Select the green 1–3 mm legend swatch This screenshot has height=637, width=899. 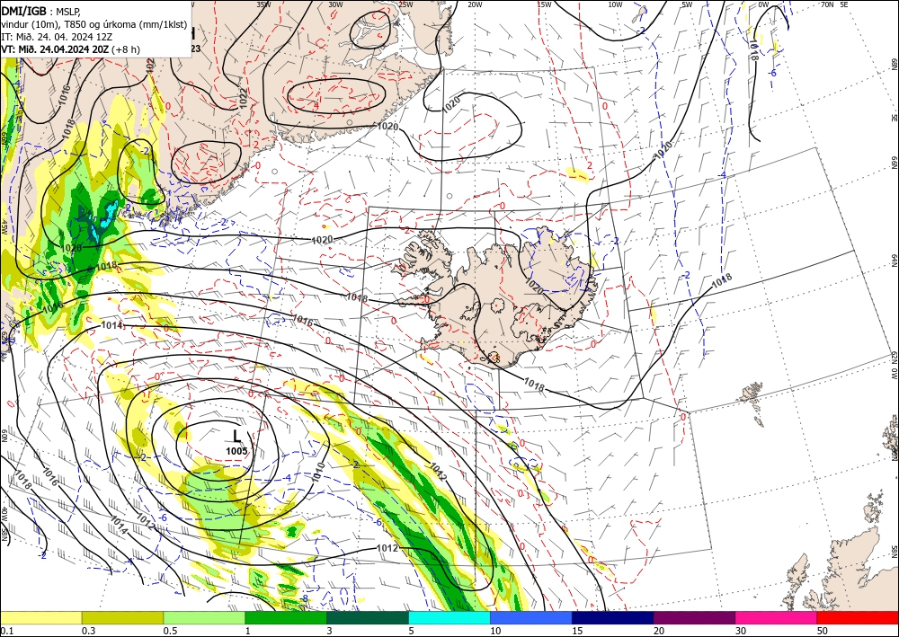click(x=286, y=617)
